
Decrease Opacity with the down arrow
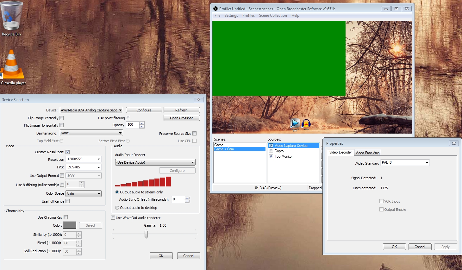[142, 126]
